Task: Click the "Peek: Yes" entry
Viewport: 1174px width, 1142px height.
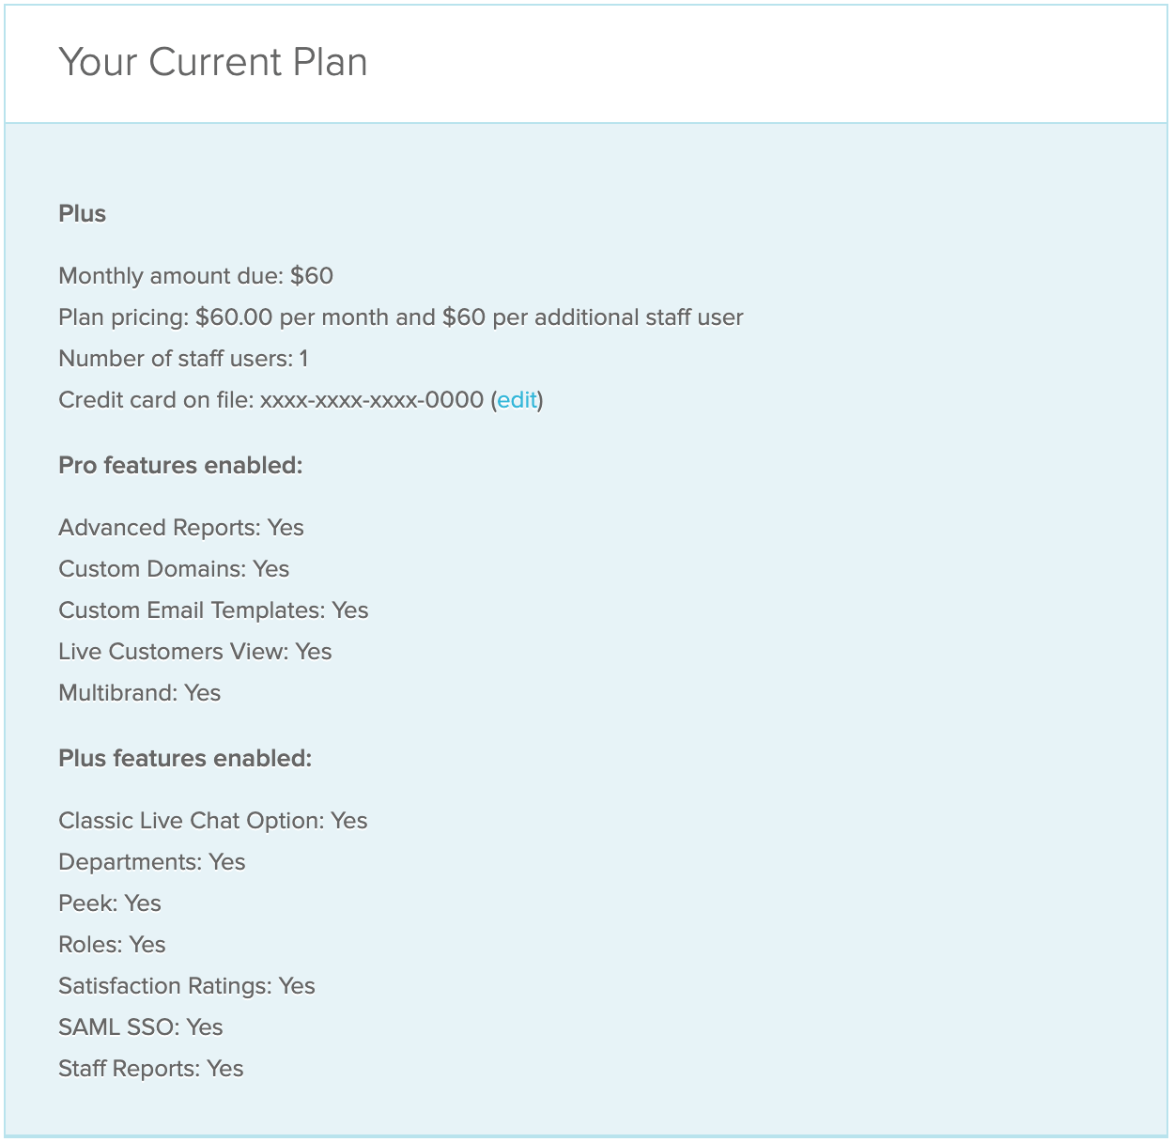Action: [x=110, y=903]
